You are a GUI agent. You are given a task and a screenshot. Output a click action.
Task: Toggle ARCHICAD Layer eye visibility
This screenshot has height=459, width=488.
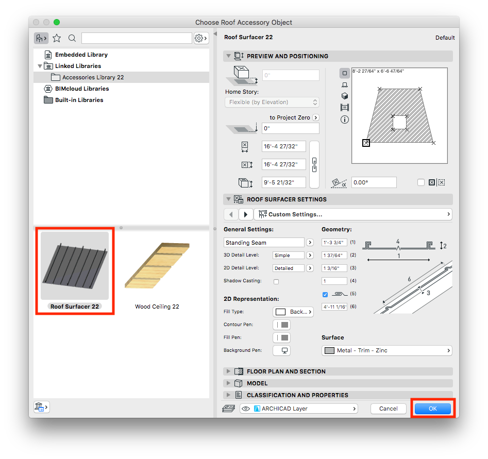tap(246, 409)
